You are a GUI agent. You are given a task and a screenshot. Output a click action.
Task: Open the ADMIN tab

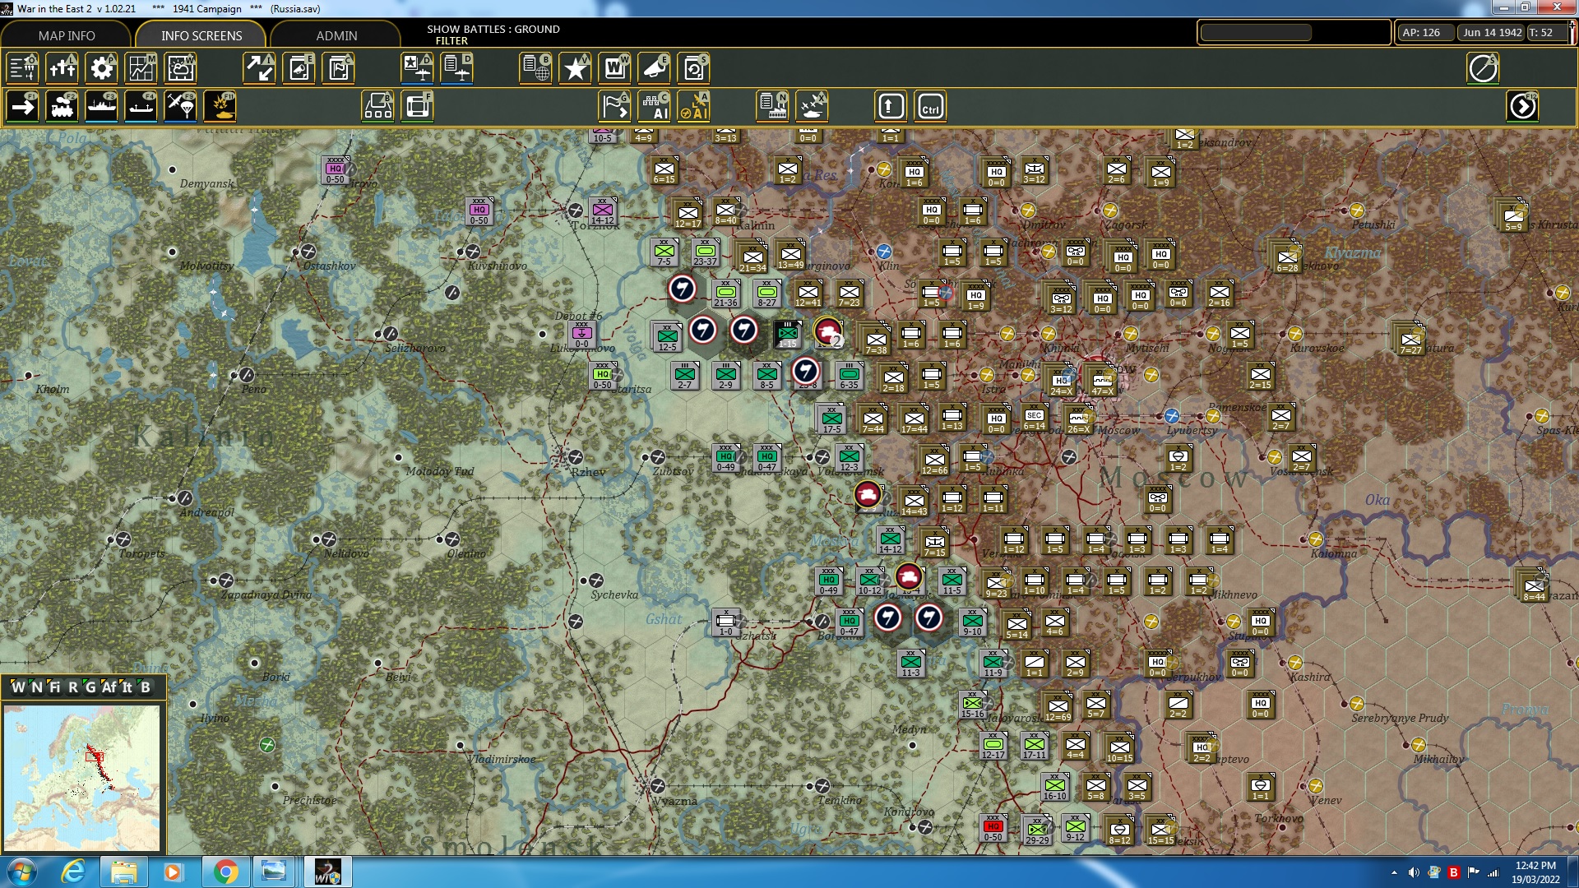click(336, 35)
